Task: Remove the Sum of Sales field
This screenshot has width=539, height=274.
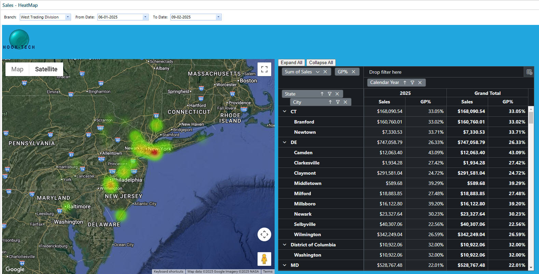Action: pos(325,72)
